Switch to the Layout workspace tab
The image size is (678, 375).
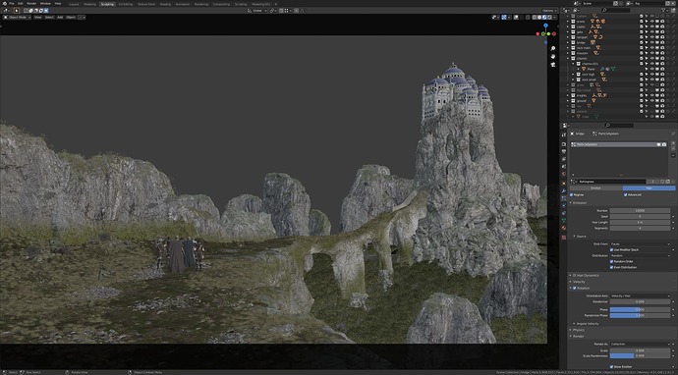point(74,4)
